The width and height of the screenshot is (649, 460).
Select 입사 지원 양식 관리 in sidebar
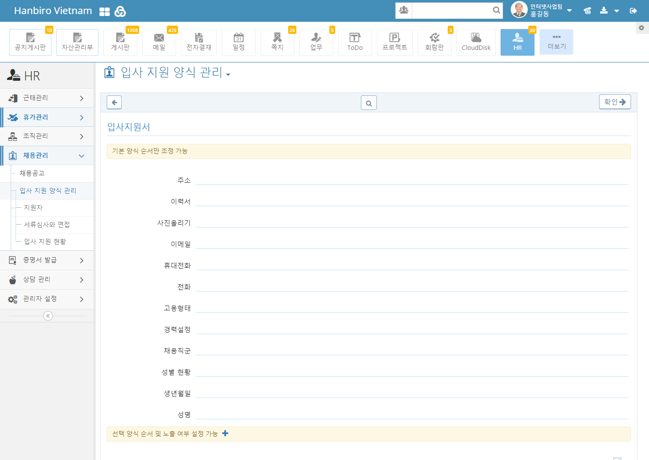pos(48,190)
